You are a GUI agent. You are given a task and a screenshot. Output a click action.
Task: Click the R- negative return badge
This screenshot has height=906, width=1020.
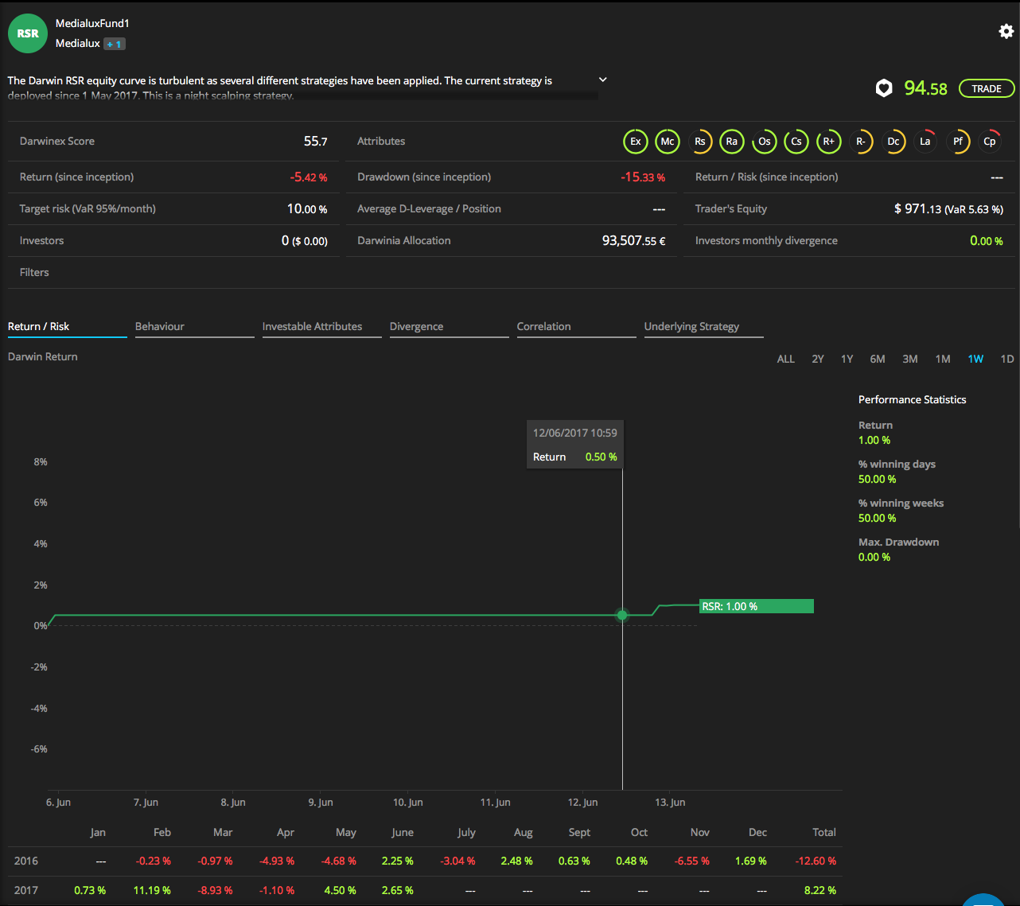[861, 142]
